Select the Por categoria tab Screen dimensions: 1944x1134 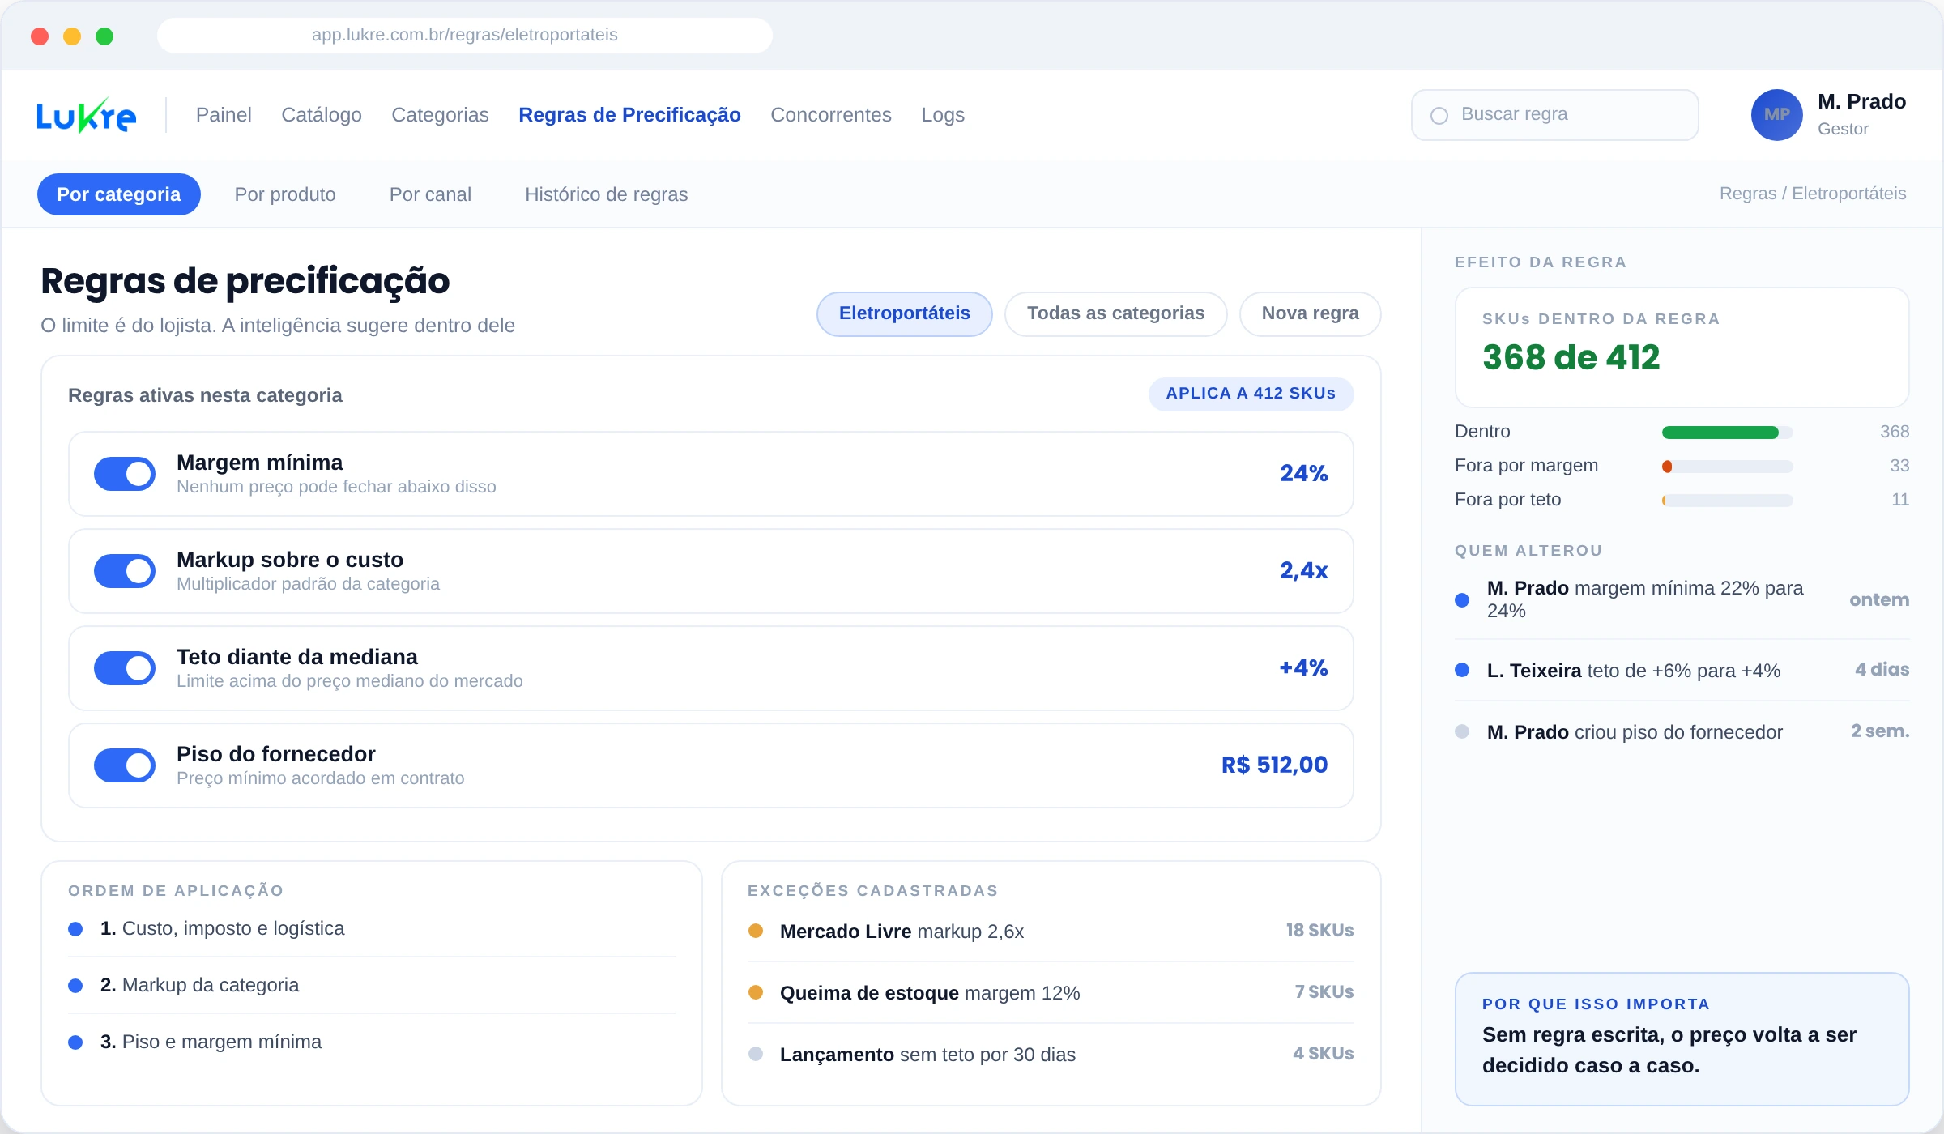pos(118,194)
